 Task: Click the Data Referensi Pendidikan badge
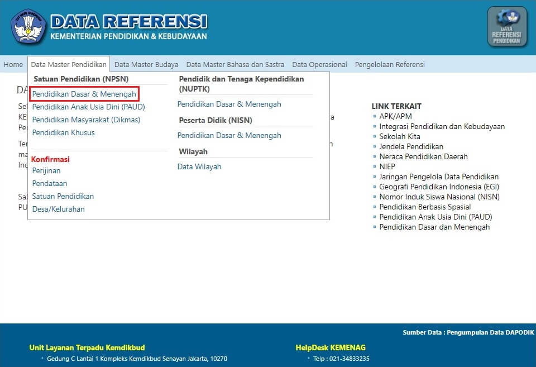coord(506,26)
